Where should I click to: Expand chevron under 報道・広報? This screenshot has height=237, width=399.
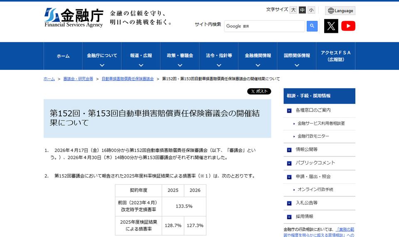click(141, 65)
